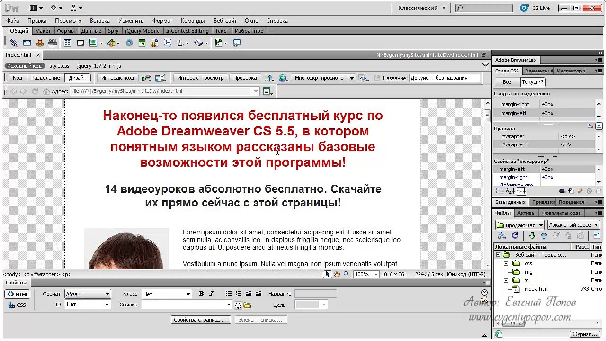Open the Вставка menu

click(99, 21)
